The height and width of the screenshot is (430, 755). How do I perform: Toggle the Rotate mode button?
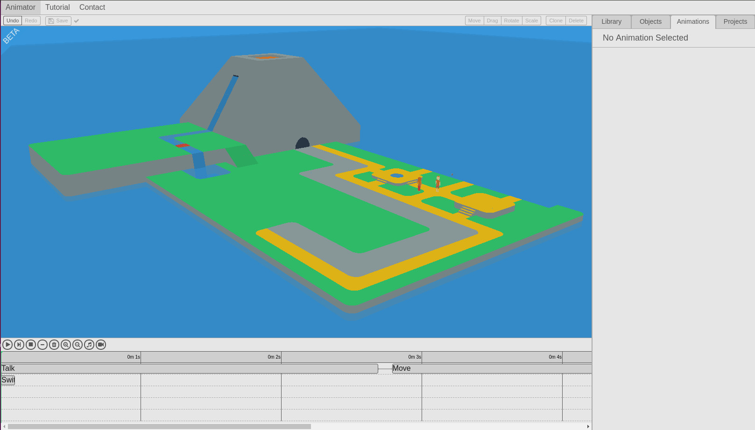pyautogui.click(x=511, y=21)
